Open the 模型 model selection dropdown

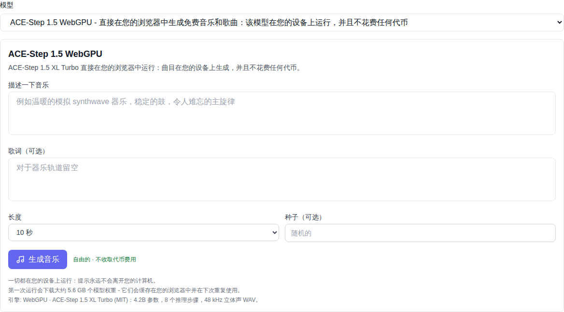click(x=282, y=22)
